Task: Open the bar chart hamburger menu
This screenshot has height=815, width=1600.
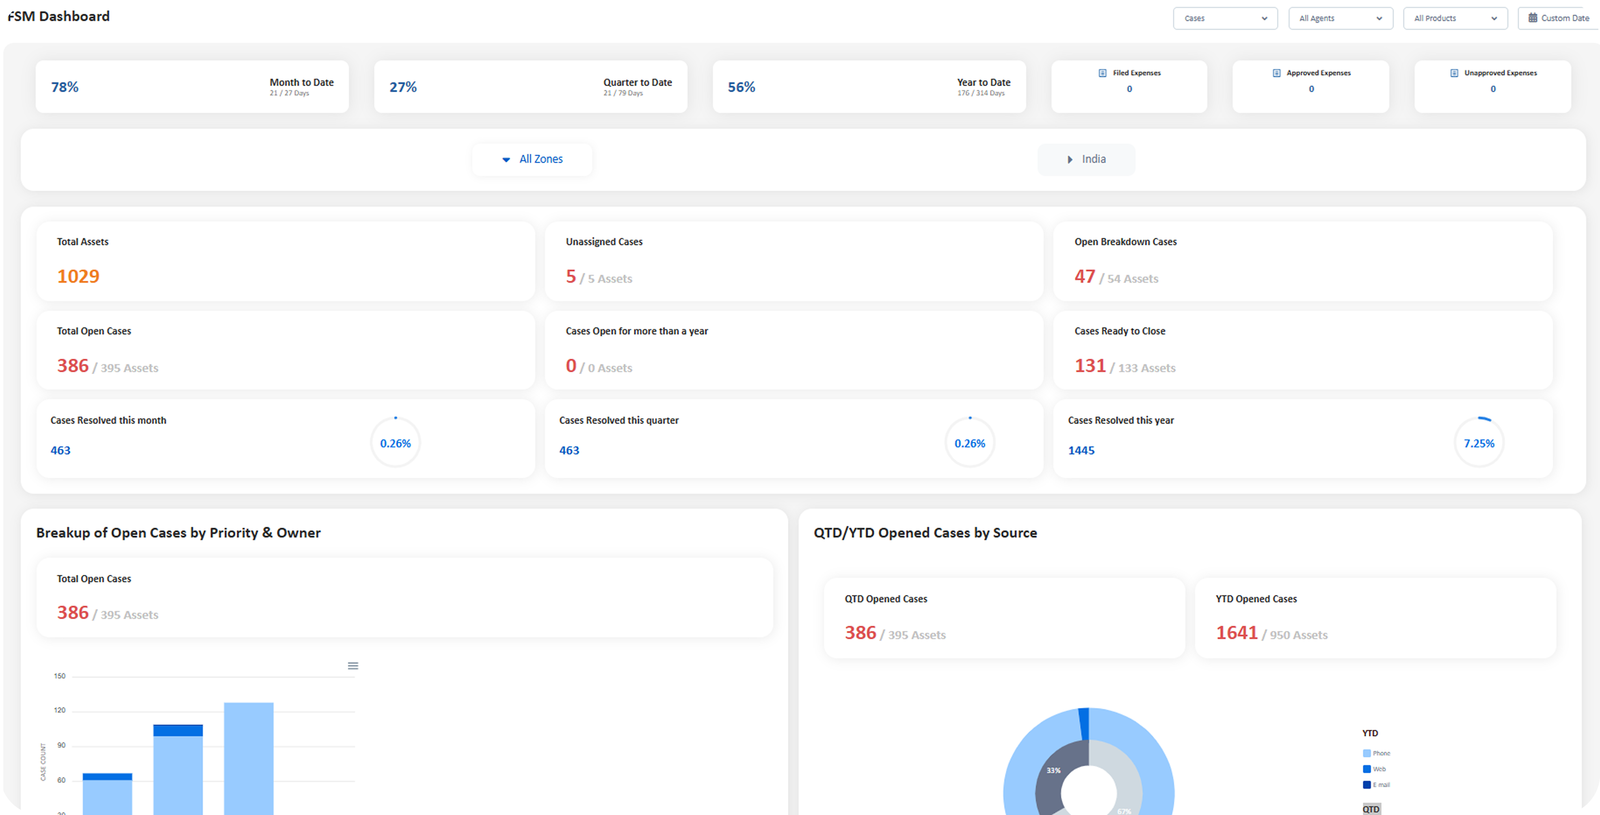Action: coord(353,666)
